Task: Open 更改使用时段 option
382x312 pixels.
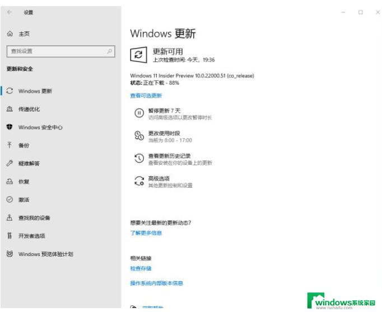Action: coord(163,136)
